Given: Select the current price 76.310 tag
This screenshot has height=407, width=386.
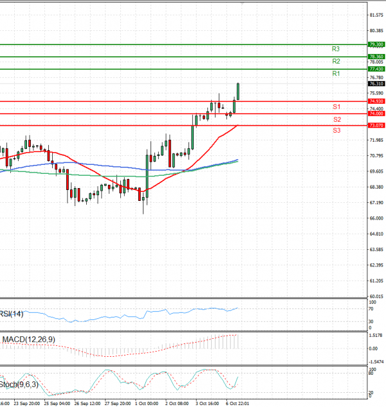Looking at the screenshot, I should coord(376,84).
